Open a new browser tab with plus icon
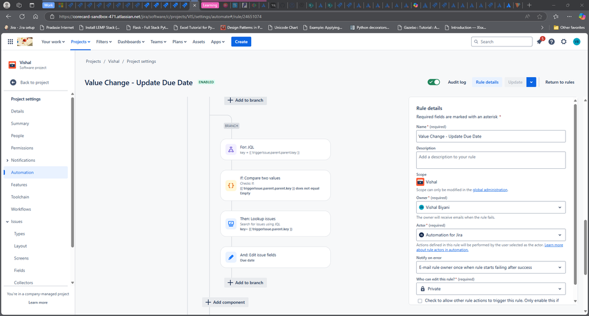The height and width of the screenshot is (316, 589). 529,5
